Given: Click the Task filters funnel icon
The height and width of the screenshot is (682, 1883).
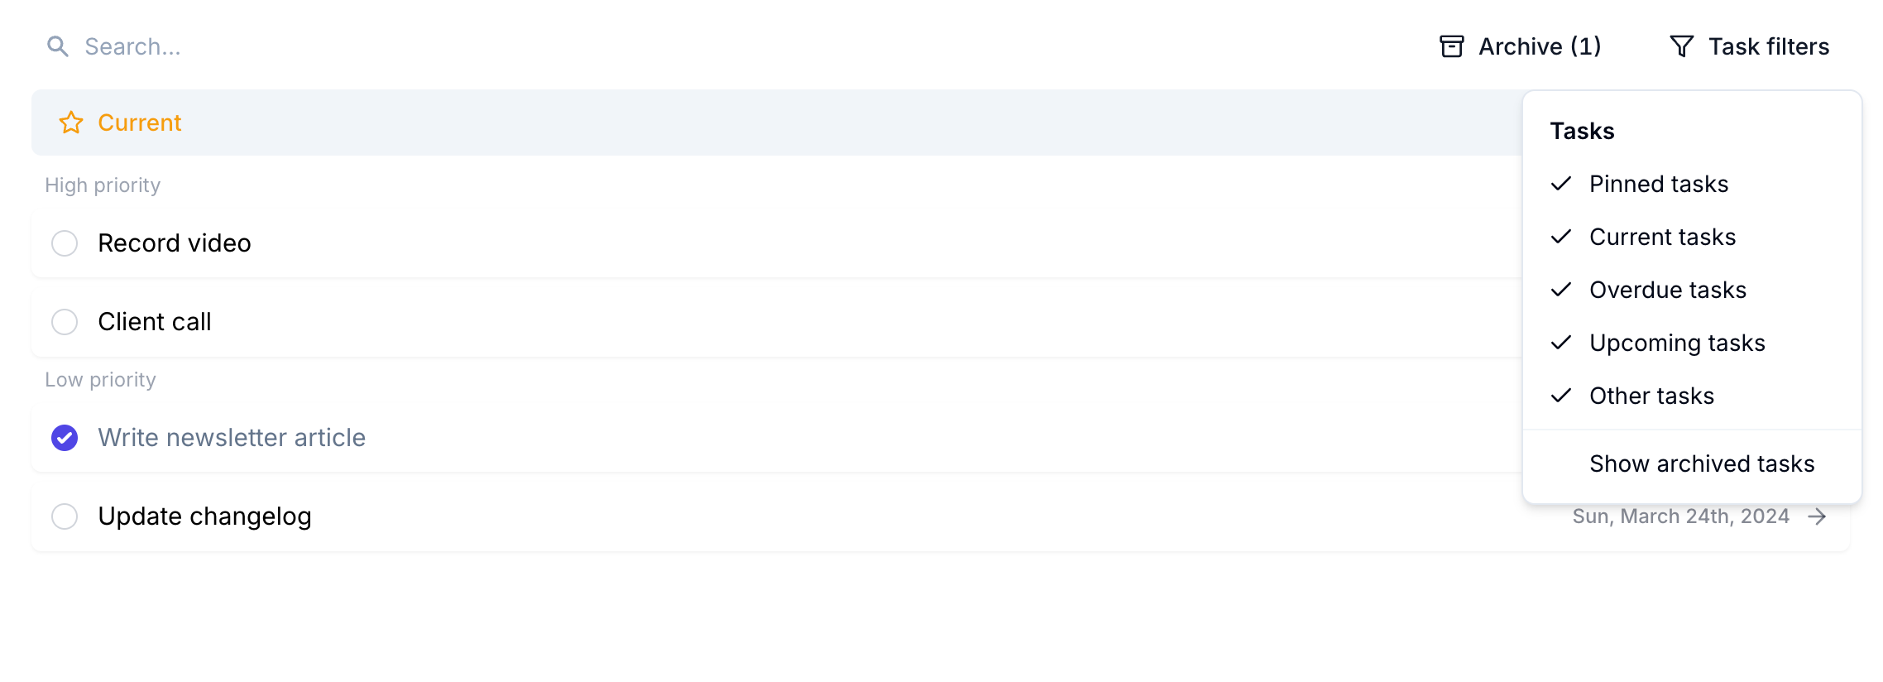Looking at the screenshot, I should pyautogui.click(x=1681, y=46).
